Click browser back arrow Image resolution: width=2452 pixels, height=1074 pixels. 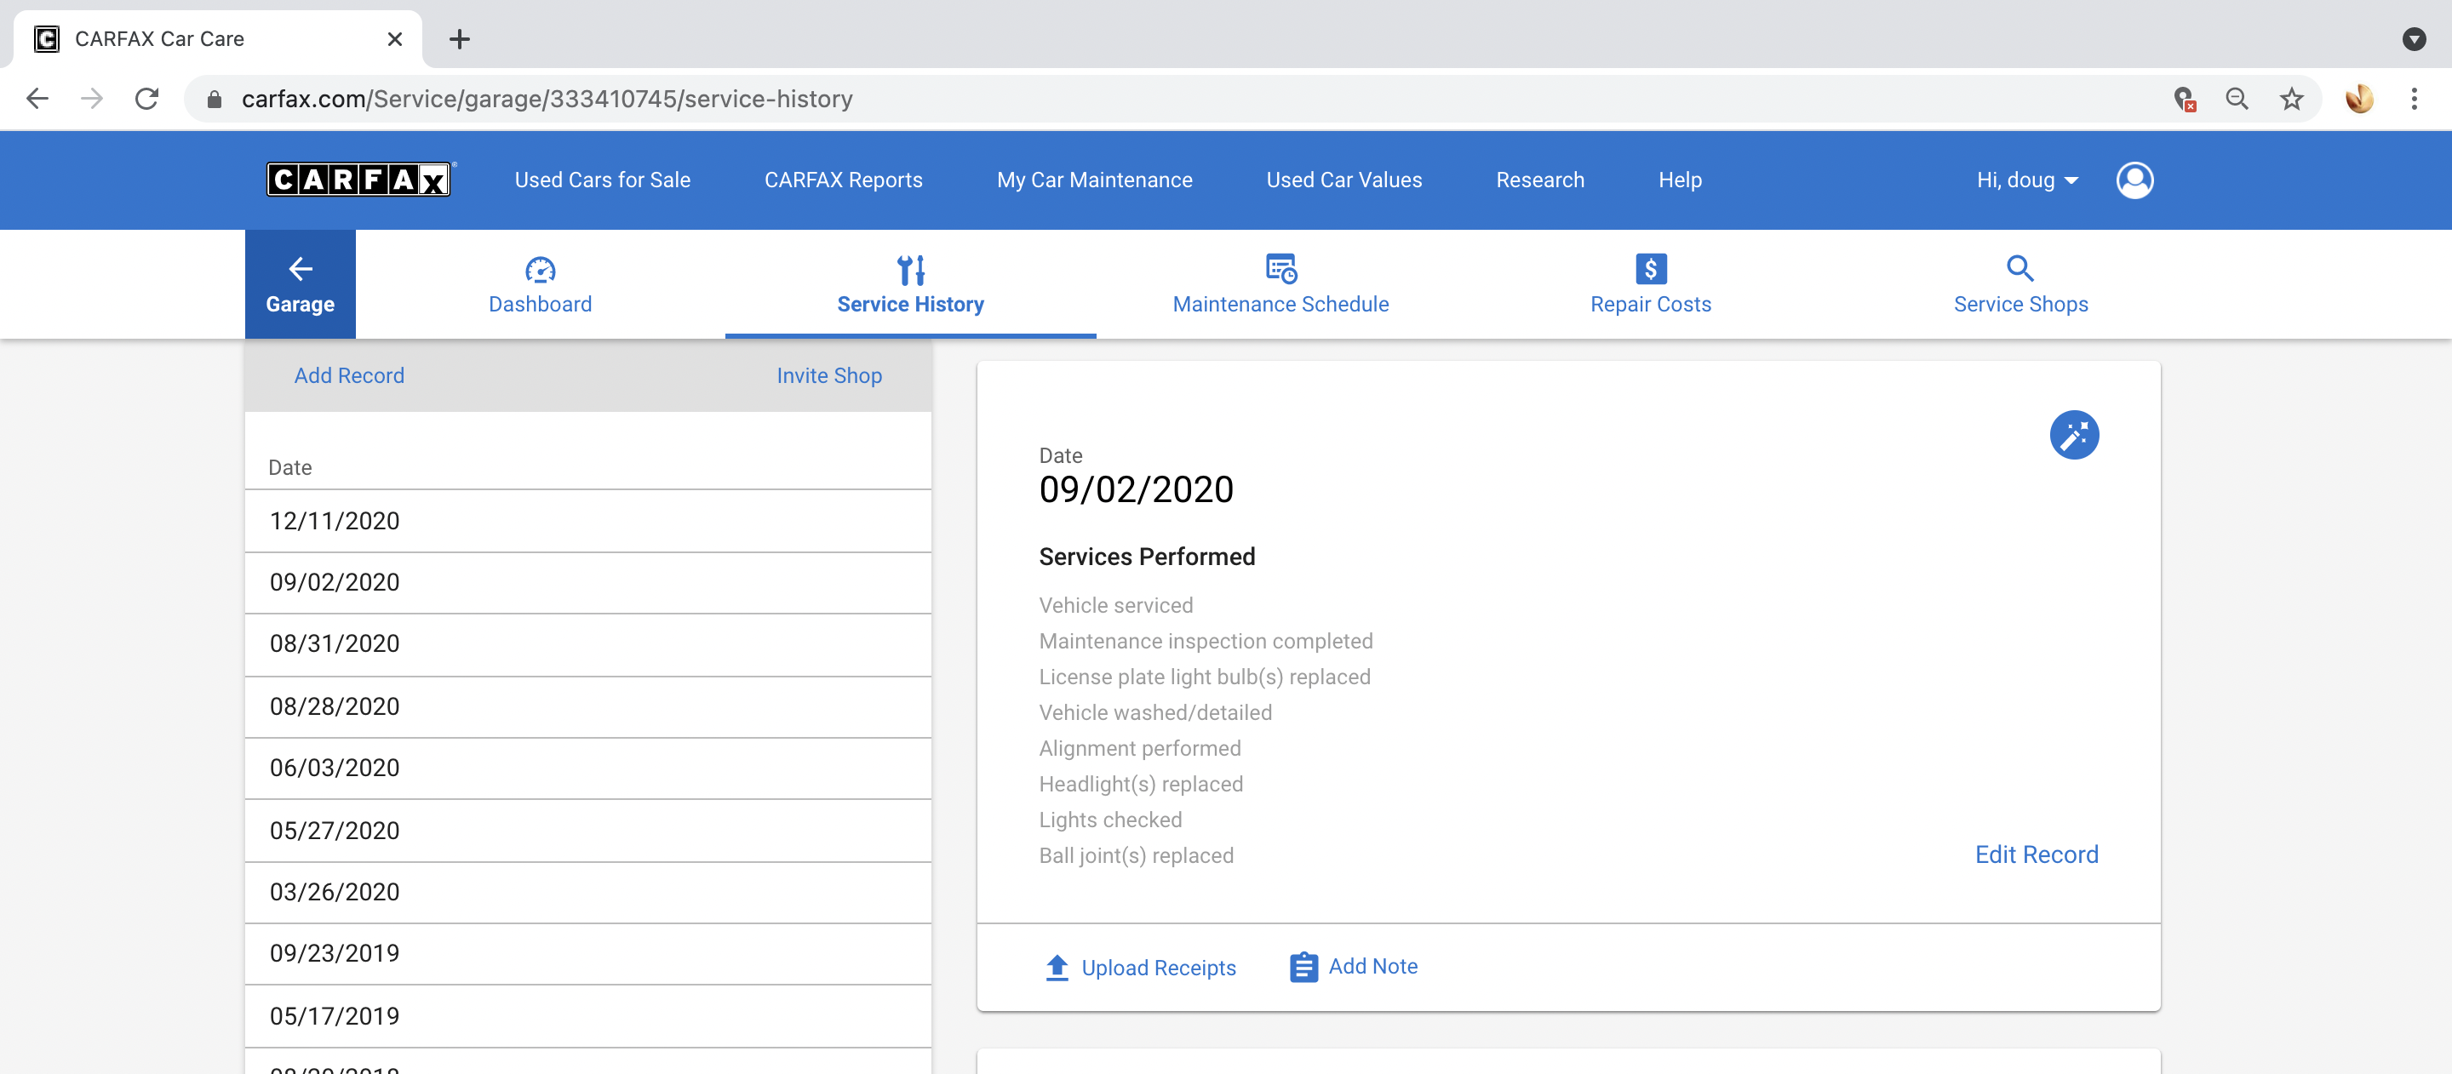point(37,99)
